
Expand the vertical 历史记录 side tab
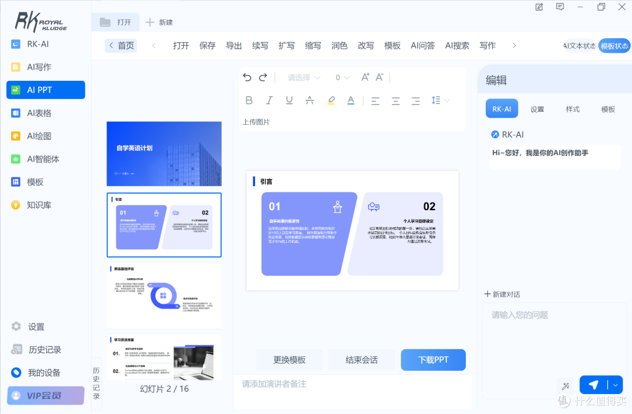[96, 383]
